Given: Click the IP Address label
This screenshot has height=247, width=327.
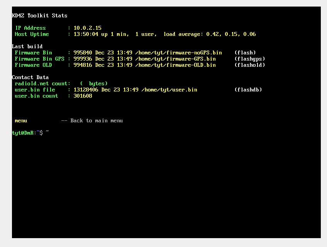Looking at the screenshot, I should [30, 28].
